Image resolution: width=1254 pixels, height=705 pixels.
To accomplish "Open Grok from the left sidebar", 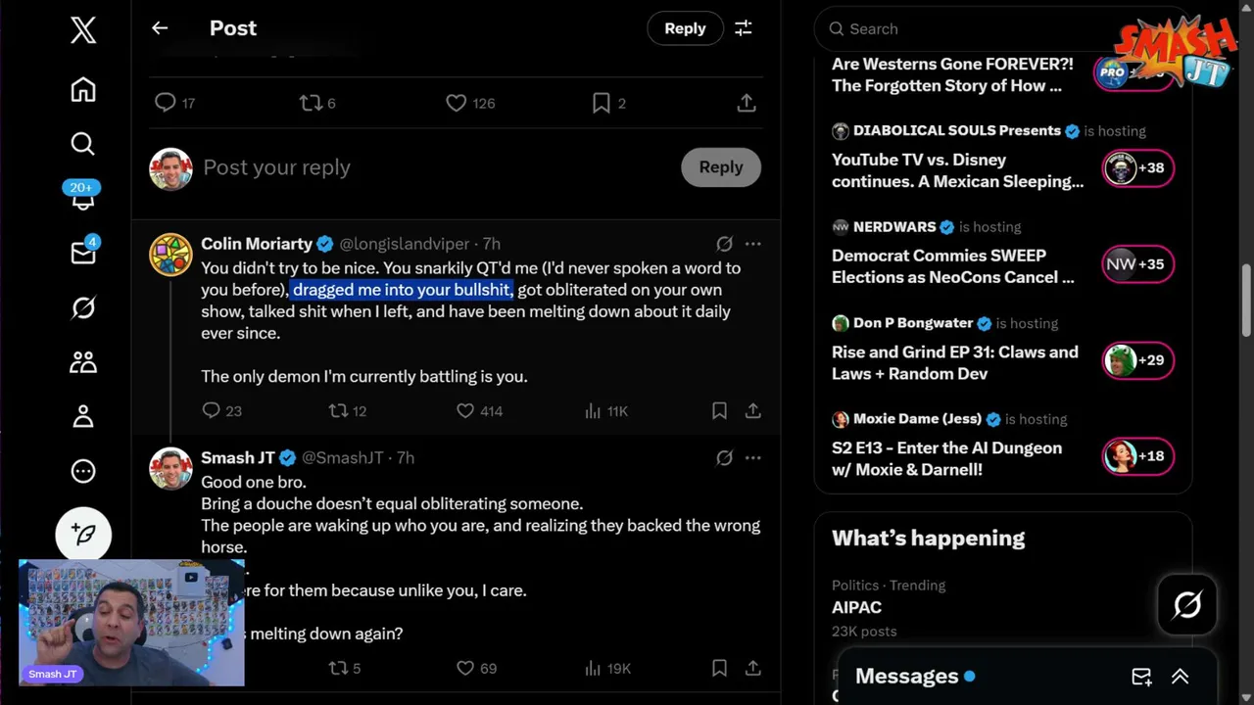I will click(x=83, y=308).
